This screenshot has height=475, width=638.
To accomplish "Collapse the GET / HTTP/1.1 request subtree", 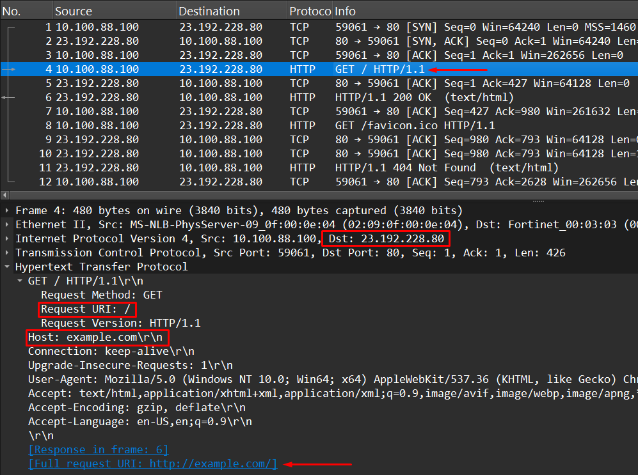I will (x=20, y=281).
